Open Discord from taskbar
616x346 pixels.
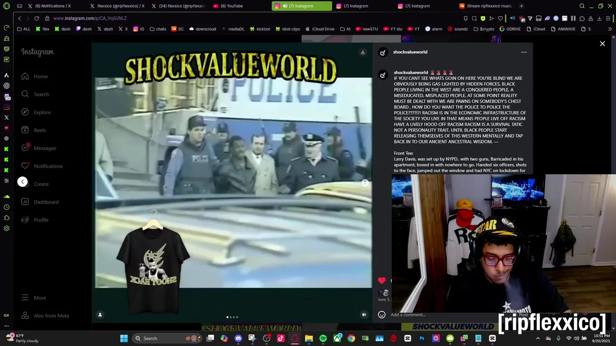coord(238,338)
